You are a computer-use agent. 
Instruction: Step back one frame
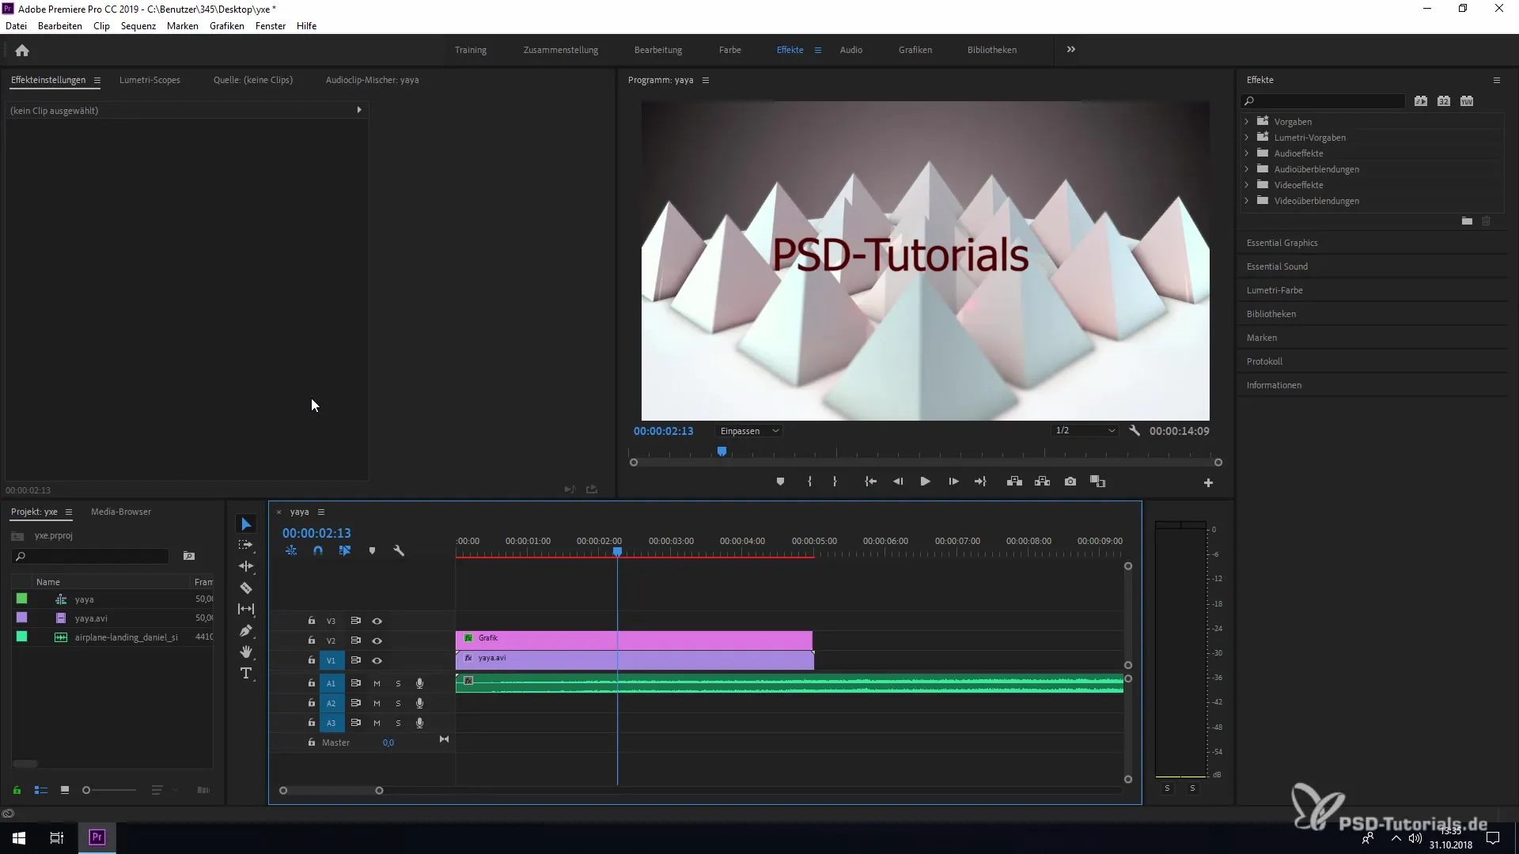pyautogui.click(x=898, y=482)
